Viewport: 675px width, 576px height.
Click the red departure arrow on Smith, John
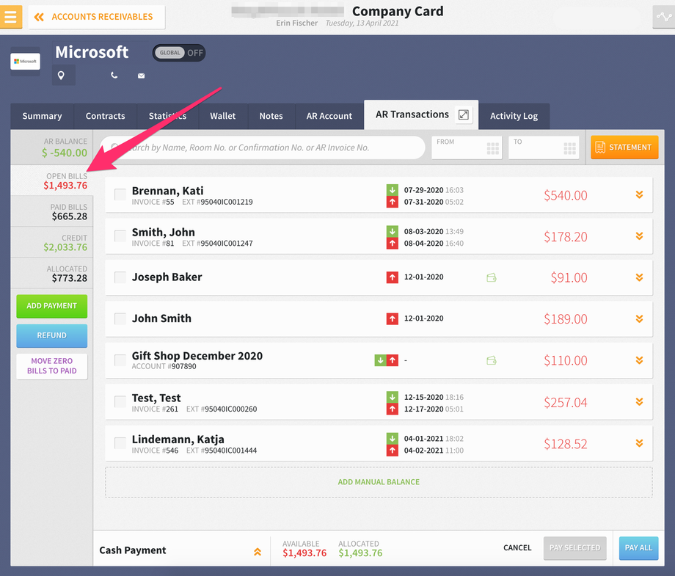pyautogui.click(x=393, y=243)
